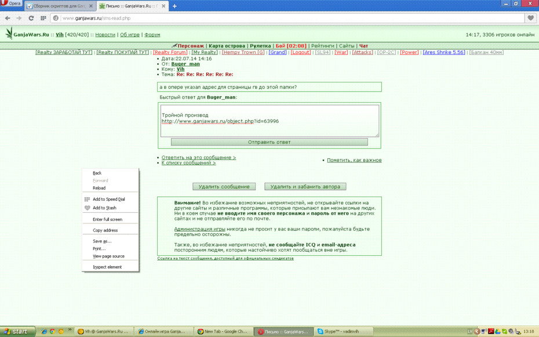Open the SL94 link

[322, 52]
